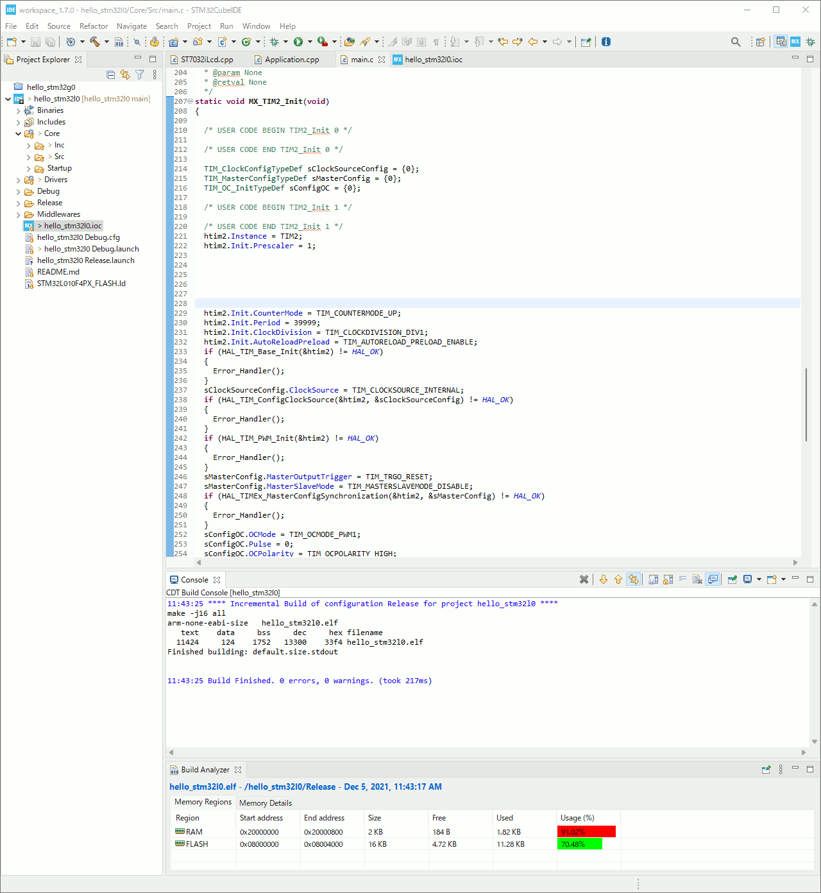The image size is (821, 893).
Task: Toggle Pin Console in Console toolbar
Action: (x=732, y=579)
